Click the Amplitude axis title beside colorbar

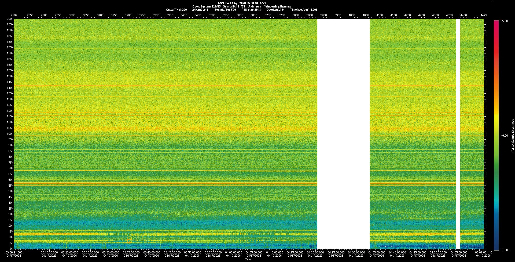(513, 136)
